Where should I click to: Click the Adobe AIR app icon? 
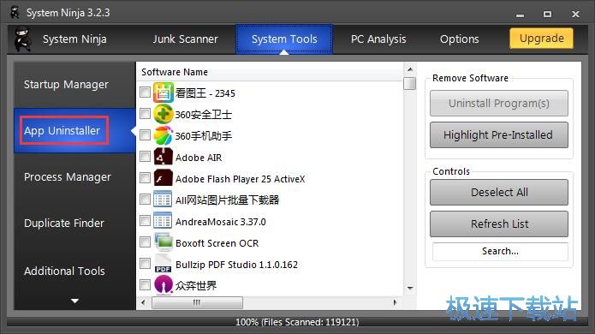(x=164, y=157)
